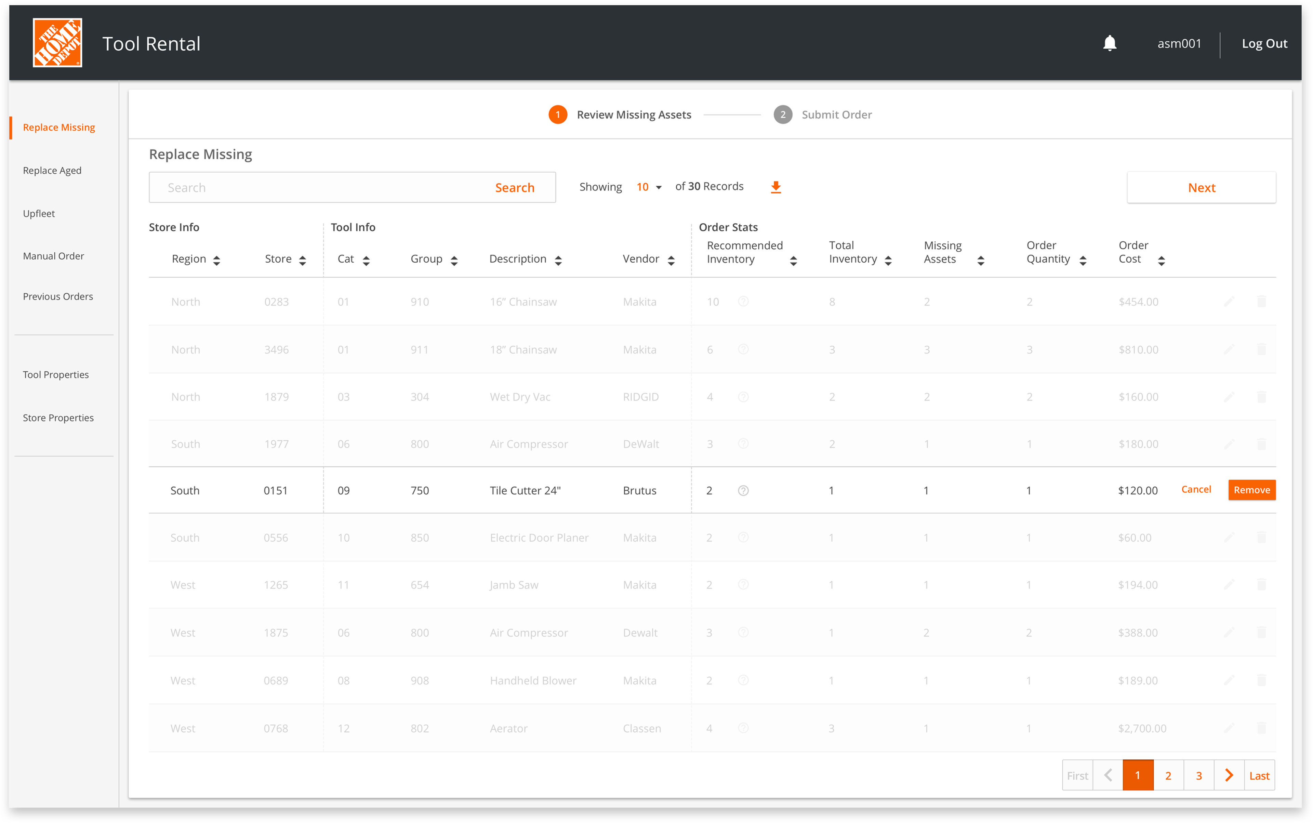Sort table by Store column
The image size is (1313, 823).
point(303,260)
